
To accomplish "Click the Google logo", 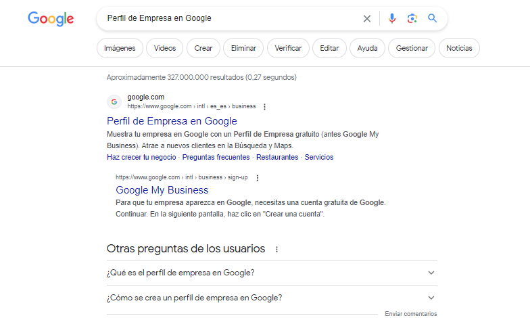I will click(51, 19).
